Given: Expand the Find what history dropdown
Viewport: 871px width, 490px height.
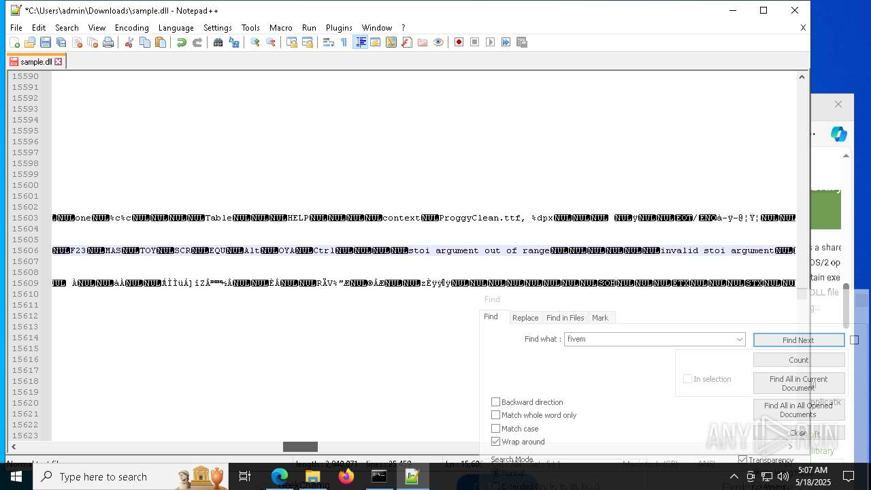Looking at the screenshot, I should 739,339.
